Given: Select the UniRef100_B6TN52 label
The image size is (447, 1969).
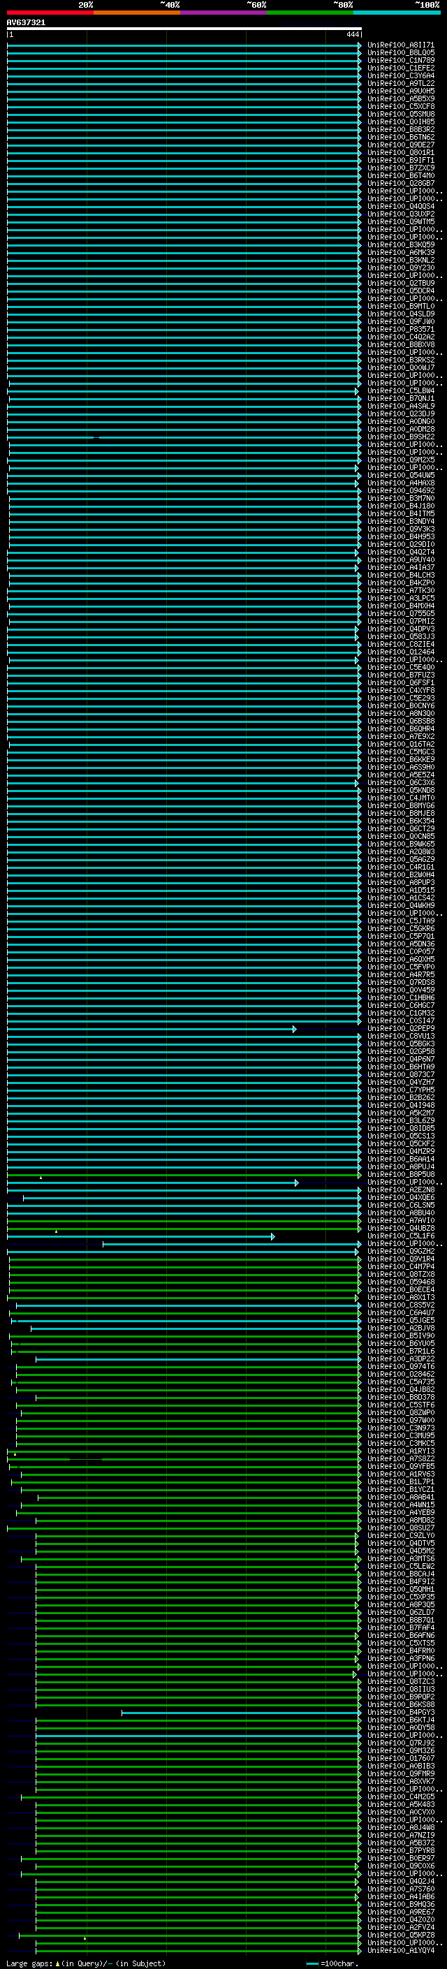Looking at the screenshot, I should tap(401, 137).
